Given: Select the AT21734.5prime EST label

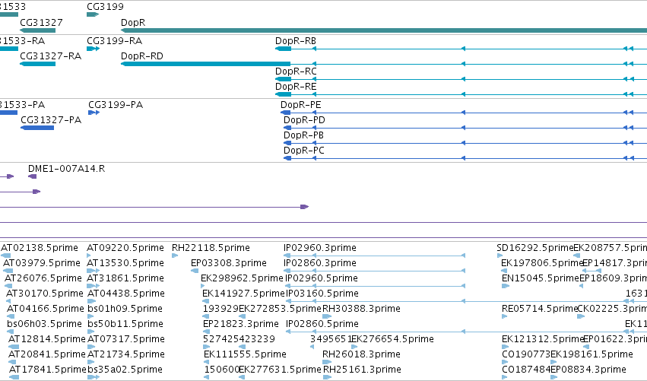Looking at the screenshot, I should click(126, 354).
